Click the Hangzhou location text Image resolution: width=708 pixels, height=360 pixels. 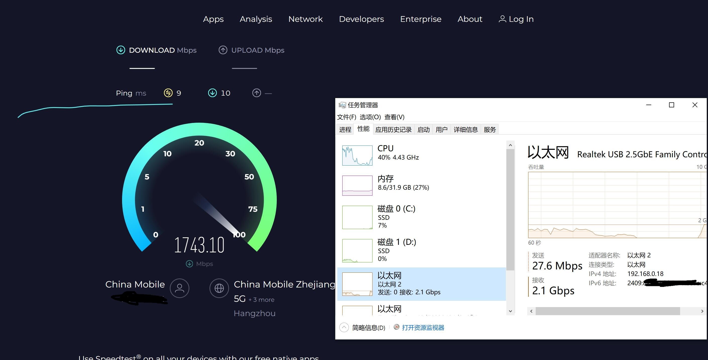pyautogui.click(x=254, y=313)
